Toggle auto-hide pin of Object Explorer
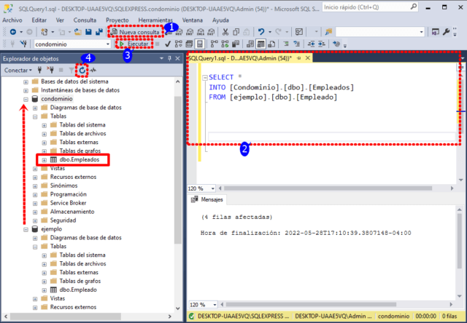This screenshot has width=467, height=323. tap(169, 58)
